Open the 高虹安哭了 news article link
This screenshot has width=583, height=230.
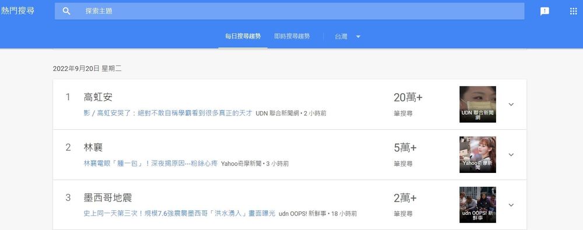pyautogui.click(x=168, y=113)
